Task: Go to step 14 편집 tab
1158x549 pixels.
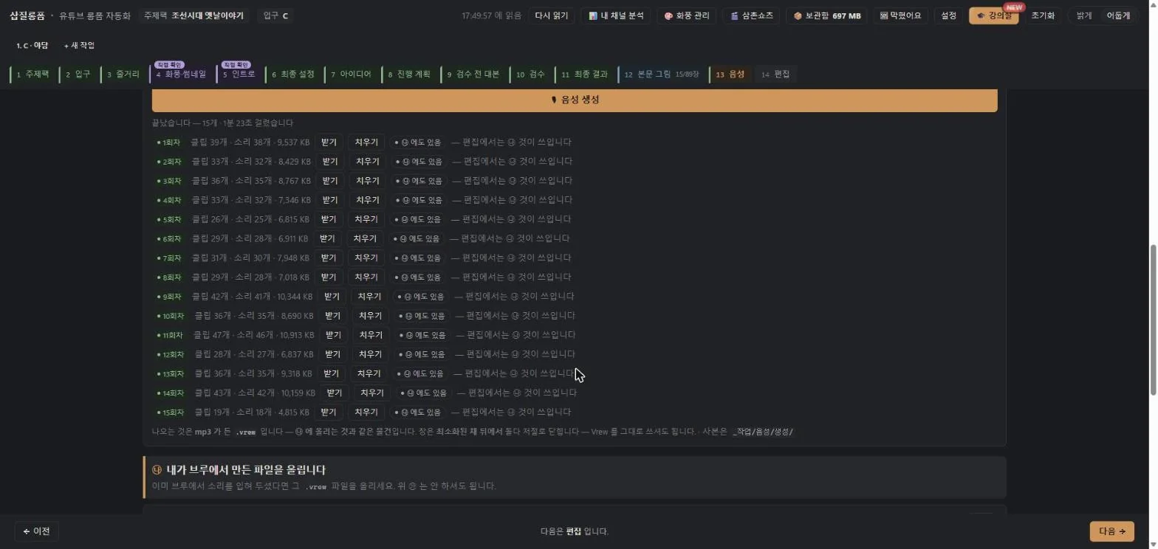Action: [775, 75]
